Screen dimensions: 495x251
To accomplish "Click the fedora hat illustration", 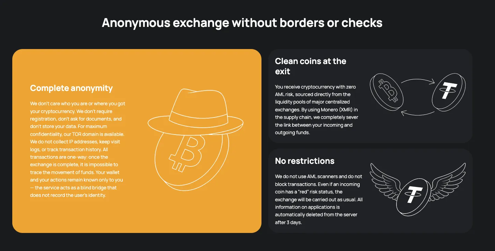I will click(x=195, y=110).
